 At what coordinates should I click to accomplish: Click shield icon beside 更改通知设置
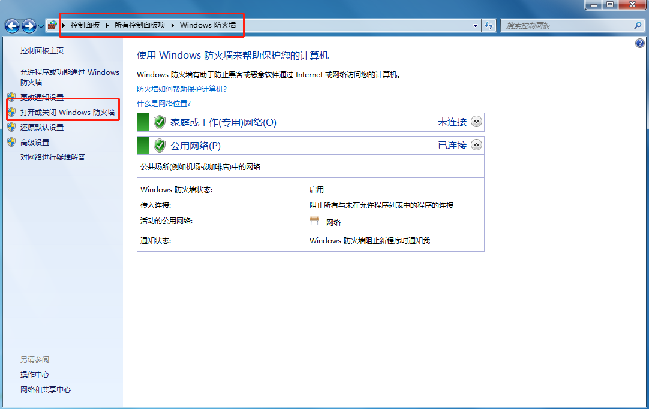click(x=11, y=97)
